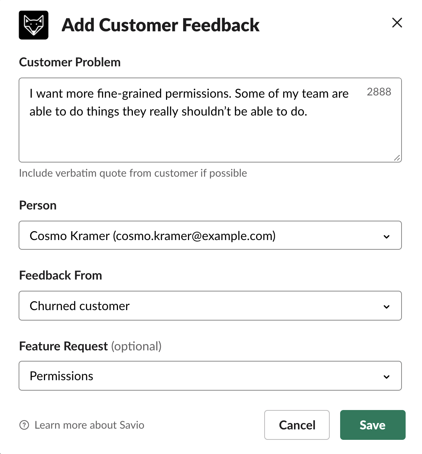
Task: Click the Savio fox logo icon
Action: 33,25
